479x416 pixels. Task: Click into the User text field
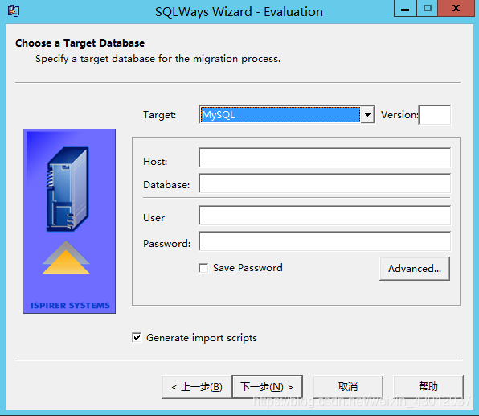pos(325,216)
